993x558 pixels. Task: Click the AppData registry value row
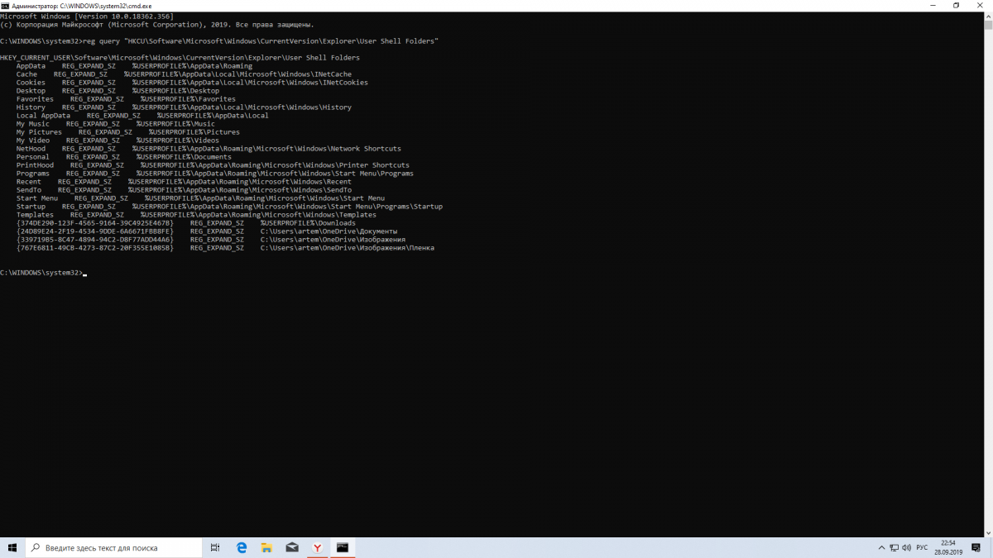(134, 65)
